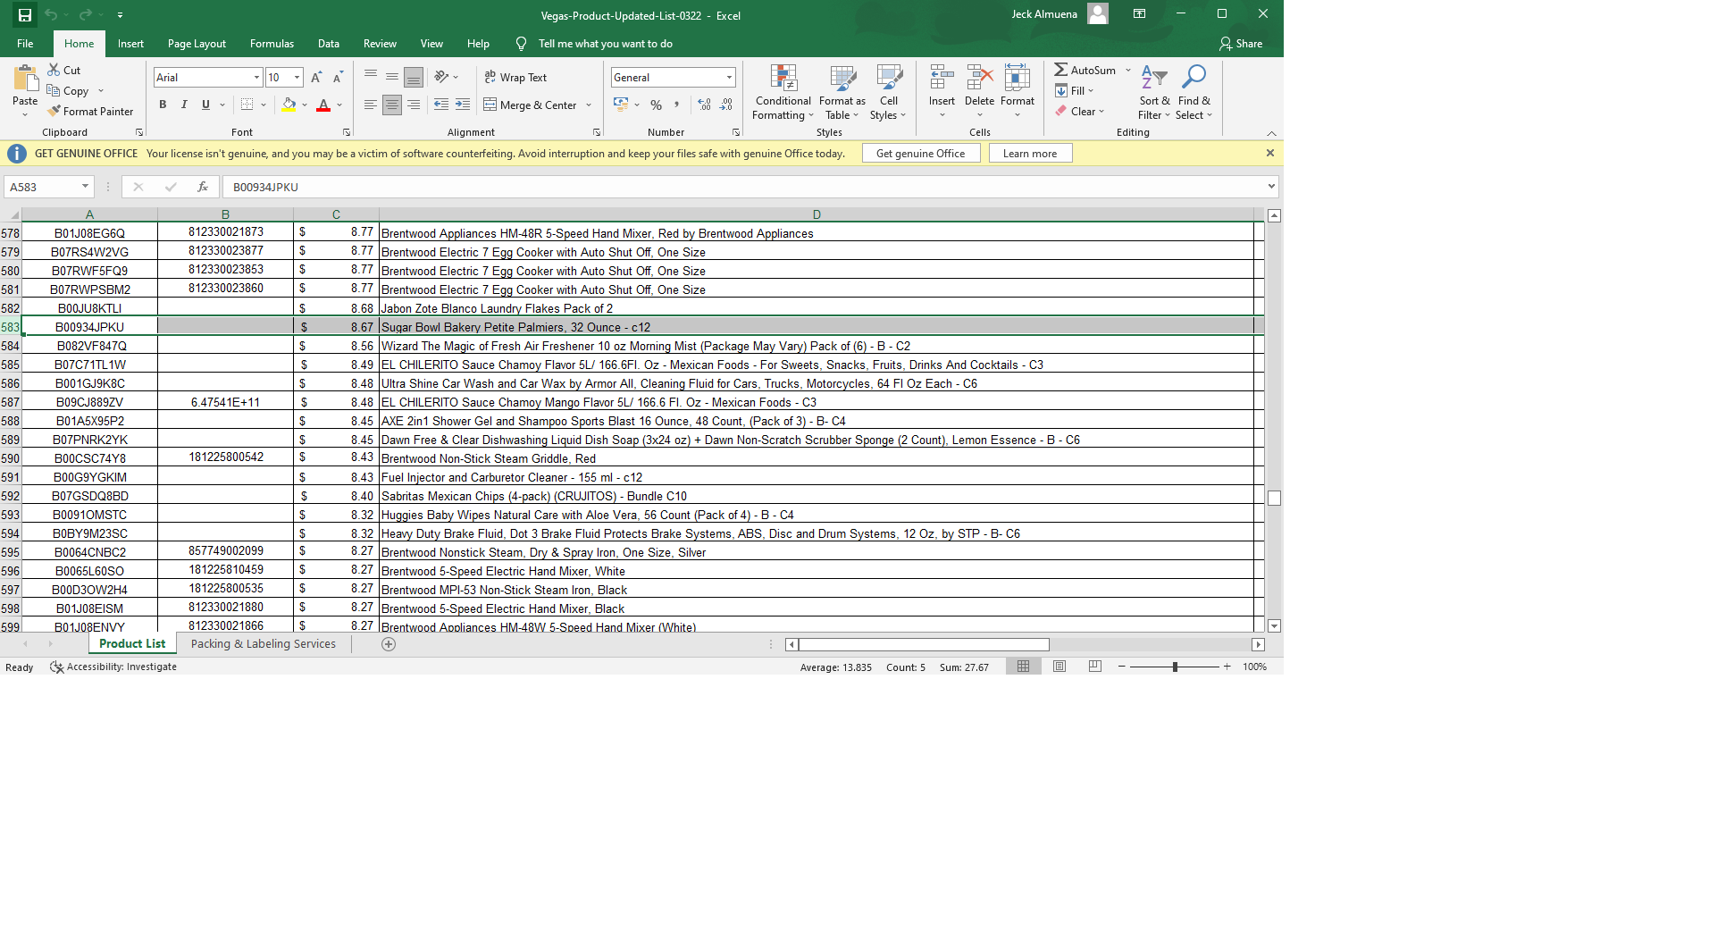Click the Orientation text angle icon

441,77
